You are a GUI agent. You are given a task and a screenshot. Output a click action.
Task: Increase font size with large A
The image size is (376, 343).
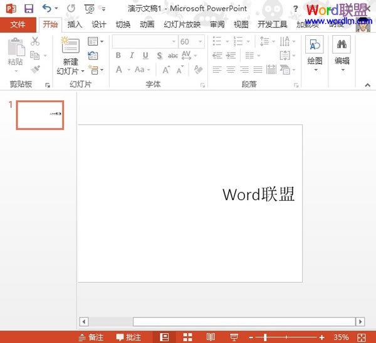pyautogui.click(x=166, y=70)
